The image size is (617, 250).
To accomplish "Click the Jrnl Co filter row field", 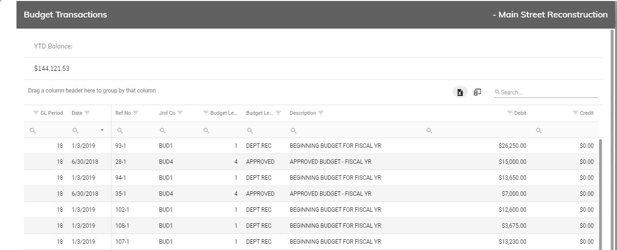I will click(x=176, y=130).
